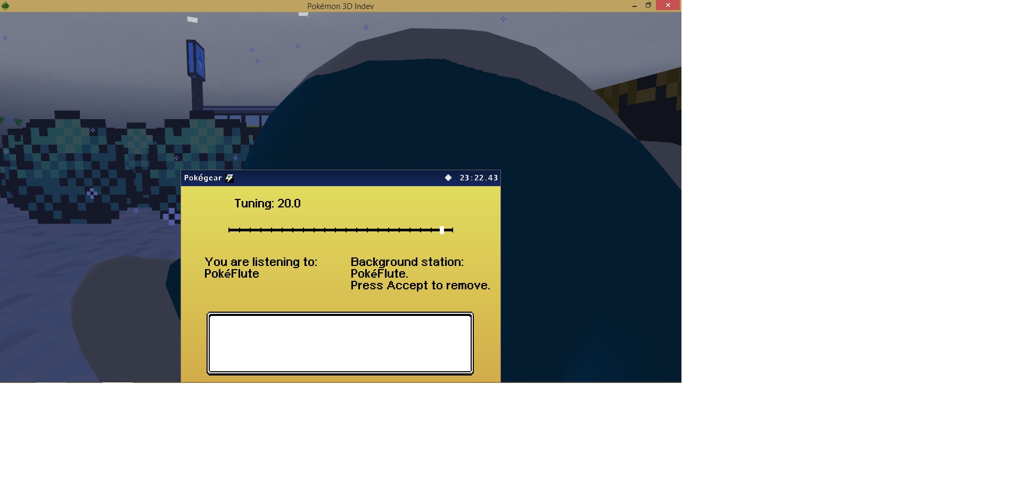Click 'Press Accept to remove.' text

pos(420,286)
